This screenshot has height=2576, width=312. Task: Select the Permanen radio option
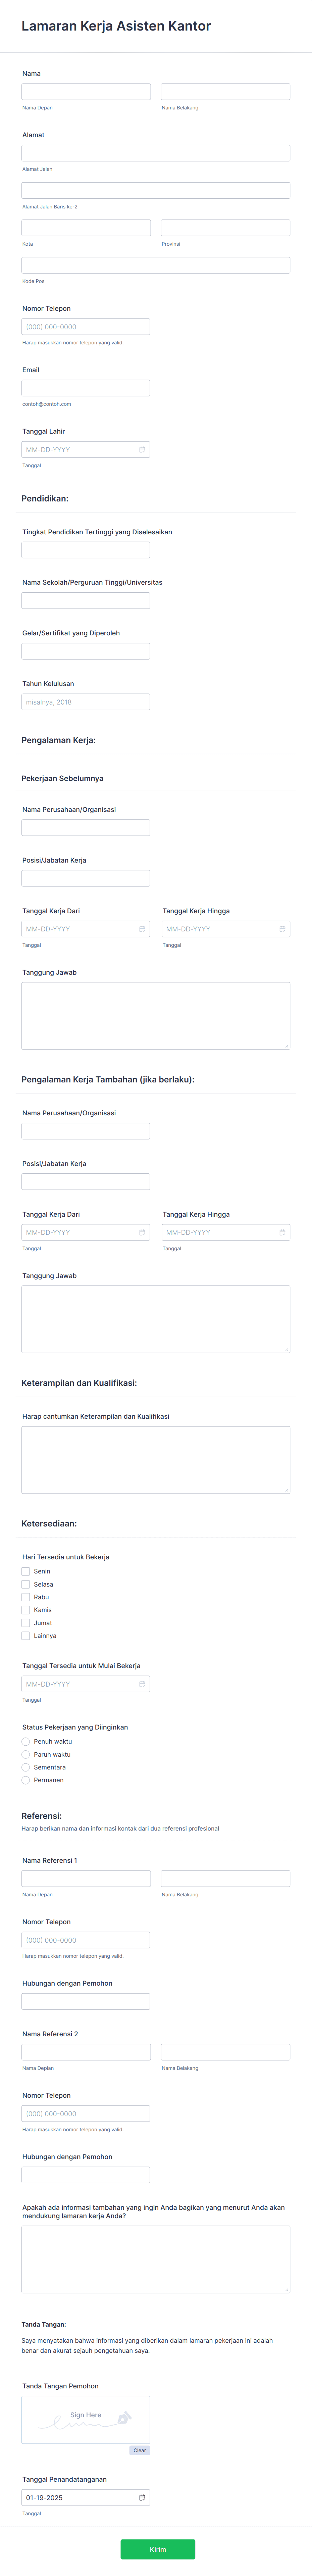click(26, 1780)
